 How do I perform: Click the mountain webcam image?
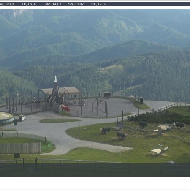pos(95,93)
